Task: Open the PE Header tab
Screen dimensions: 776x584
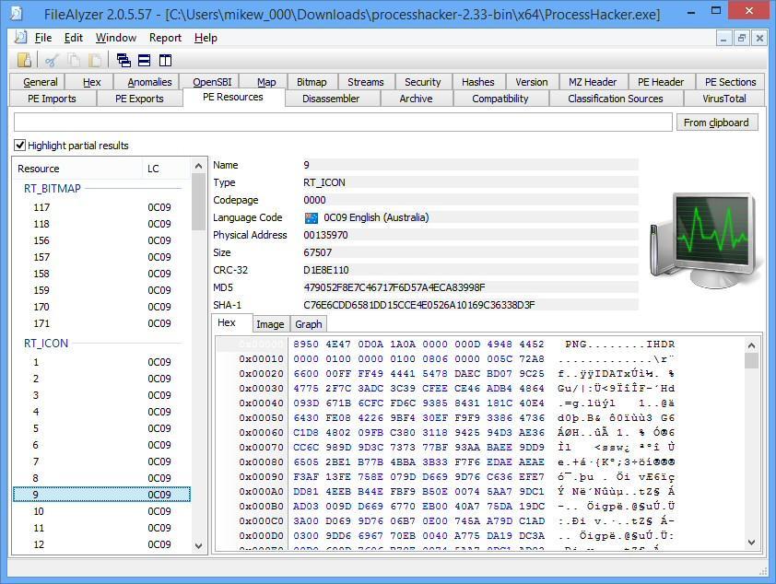Action: [660, 82]
